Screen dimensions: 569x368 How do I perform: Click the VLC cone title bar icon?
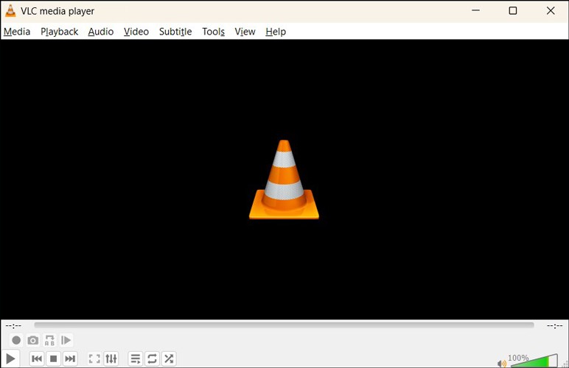point(10,11)
